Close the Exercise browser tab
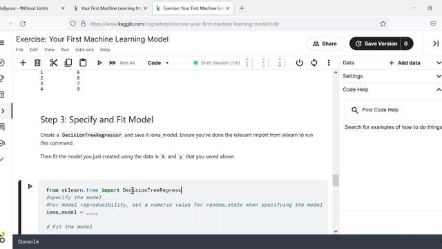The image size is (442, 249). 227,8
